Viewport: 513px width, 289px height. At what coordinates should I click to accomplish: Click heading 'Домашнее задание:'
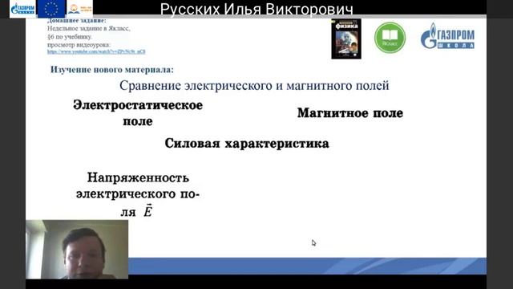tap(77, 21)
